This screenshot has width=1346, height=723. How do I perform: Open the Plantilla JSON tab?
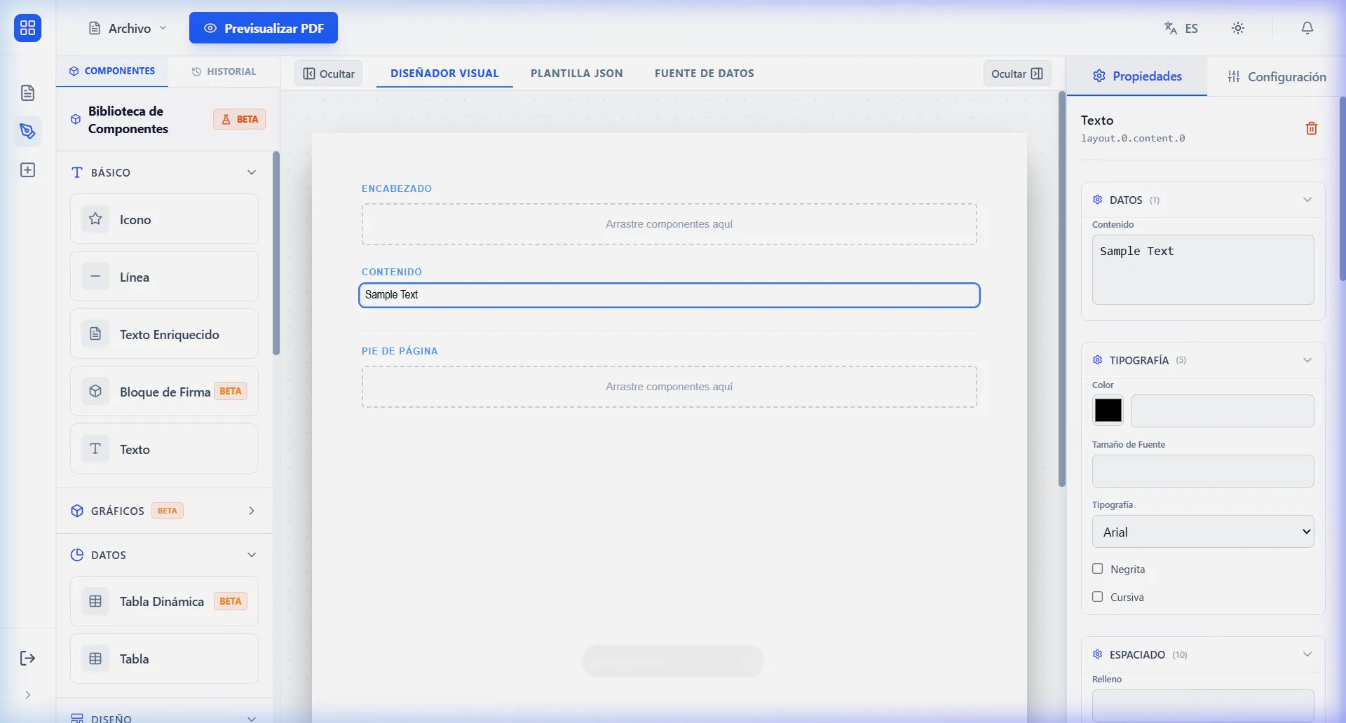576,74
